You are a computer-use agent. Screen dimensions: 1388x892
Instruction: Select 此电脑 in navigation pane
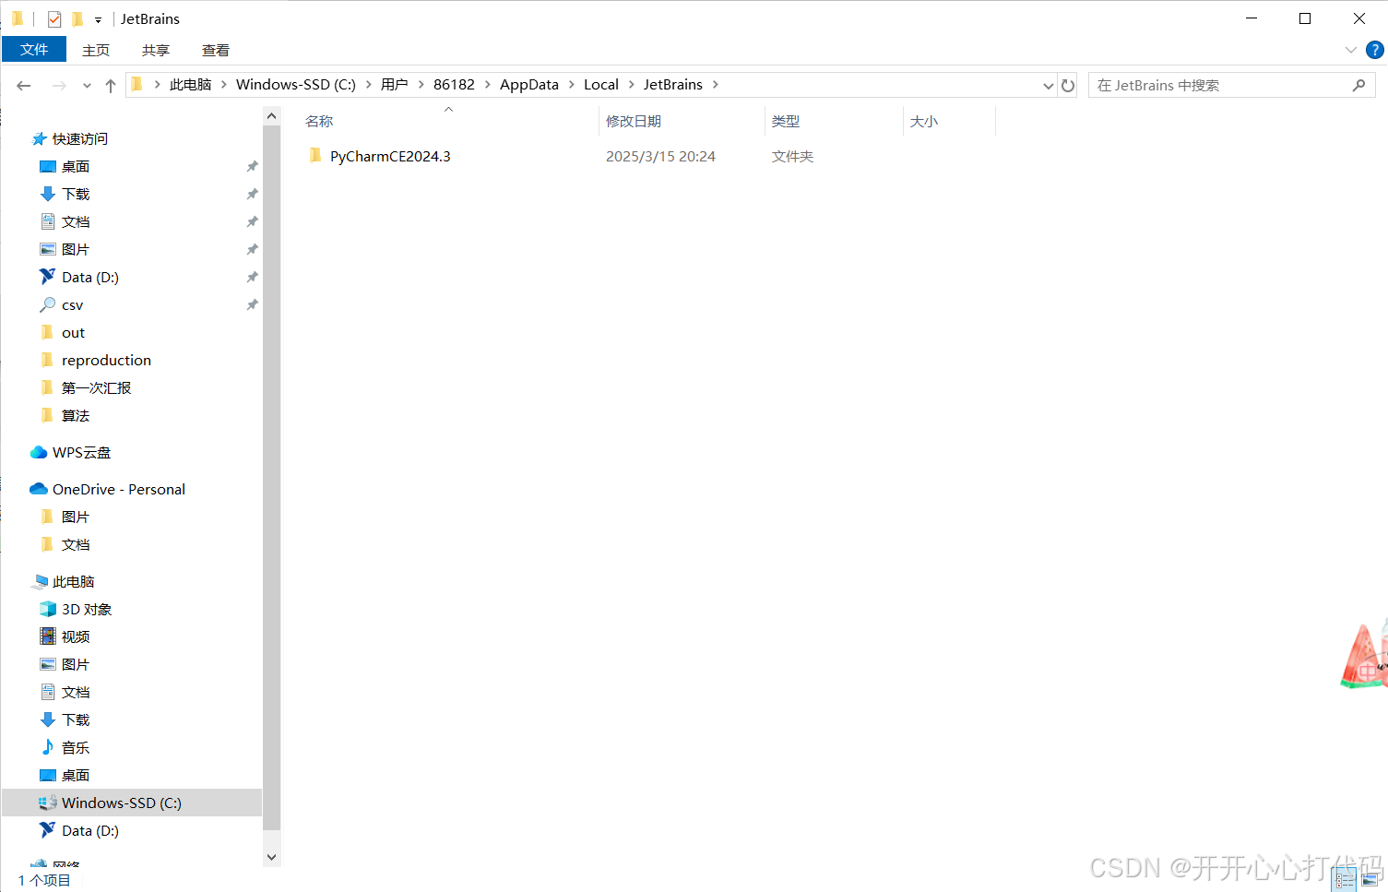pos(73,582)
